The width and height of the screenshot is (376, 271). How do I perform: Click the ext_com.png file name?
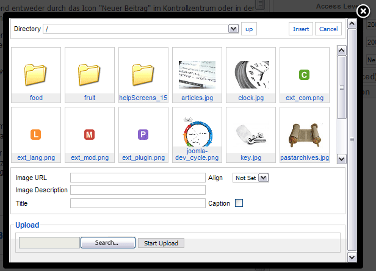point(305,98)
